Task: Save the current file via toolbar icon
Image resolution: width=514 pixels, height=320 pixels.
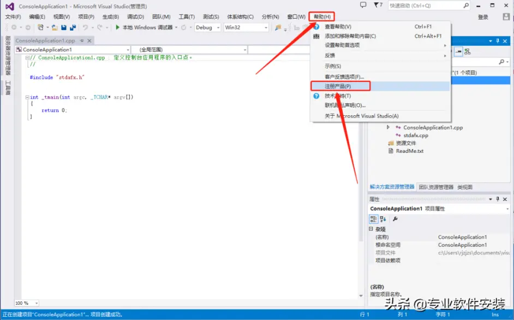Action: click(x=64, y=27)
